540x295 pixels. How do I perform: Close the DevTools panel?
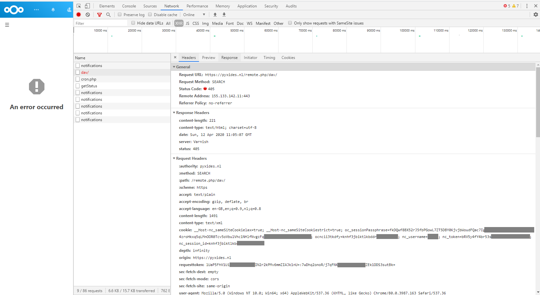point(536,6)
